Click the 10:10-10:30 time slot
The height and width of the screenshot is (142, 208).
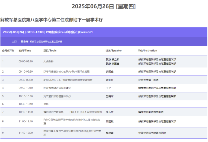tap(25, 96)
